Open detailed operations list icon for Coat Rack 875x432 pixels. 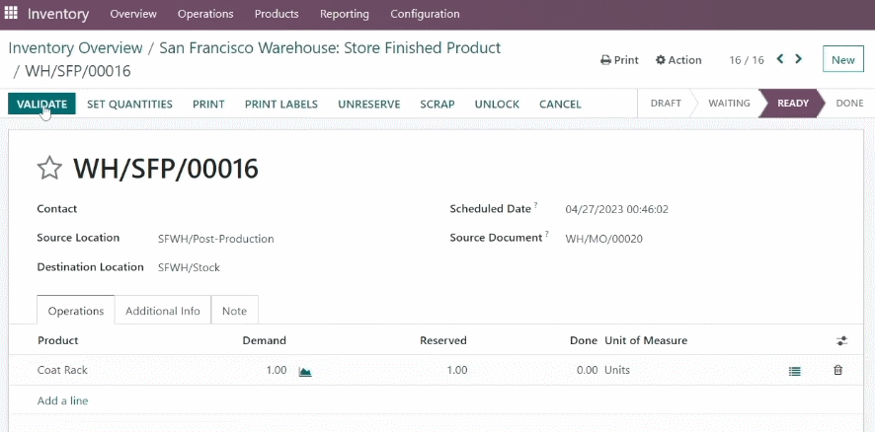click(x=795, y=371)
